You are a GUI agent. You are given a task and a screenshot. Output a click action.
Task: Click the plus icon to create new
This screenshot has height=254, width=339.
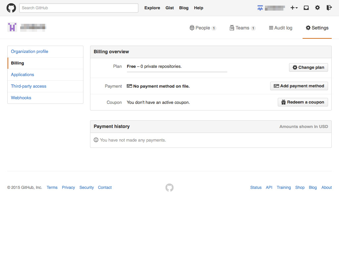coord(292,8)
